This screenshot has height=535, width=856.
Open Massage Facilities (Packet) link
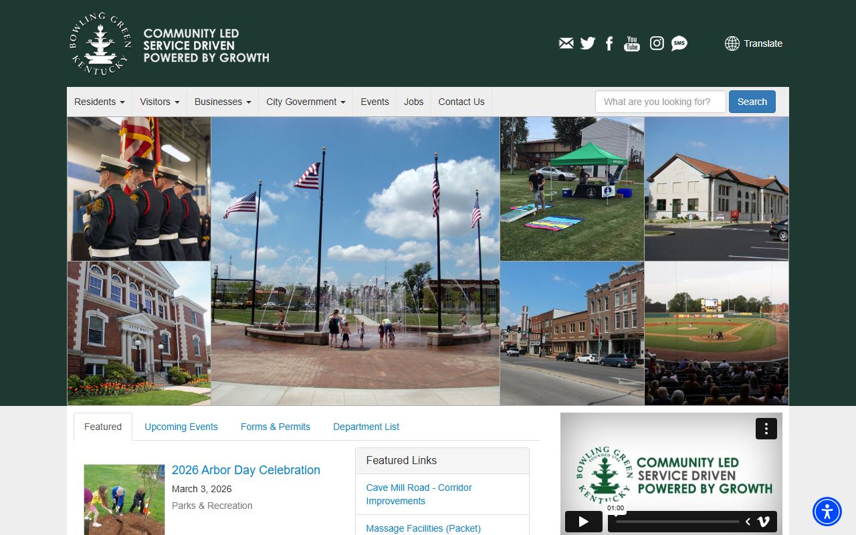pos(423,528)
